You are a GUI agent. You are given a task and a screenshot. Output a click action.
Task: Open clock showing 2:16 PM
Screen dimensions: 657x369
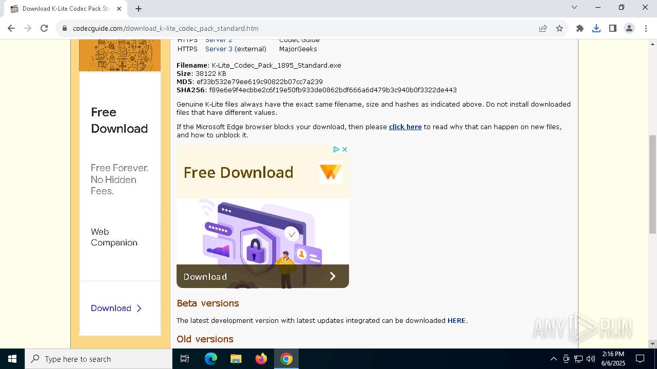(613, 359)
